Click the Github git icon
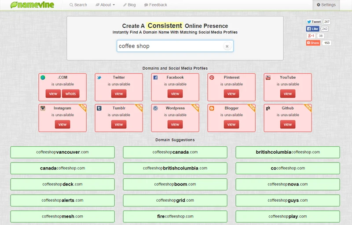Screen dimensions: 352x225 point(268,108)
